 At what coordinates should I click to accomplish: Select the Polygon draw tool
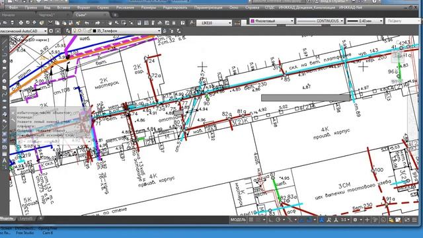pos(5,61)
